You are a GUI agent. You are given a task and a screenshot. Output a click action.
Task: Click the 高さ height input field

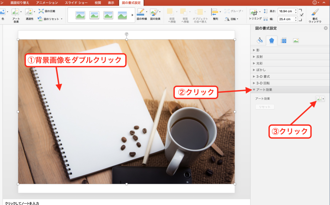[x=285, y=11]
